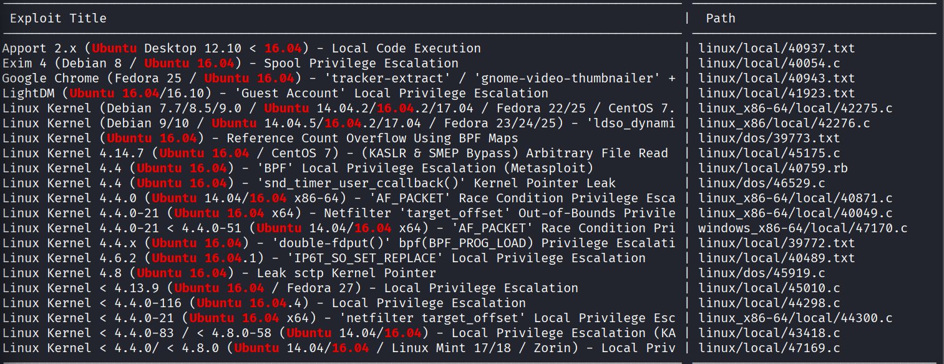944x364 pixels.
Task: Click path linux/dos/39773.txt
Action: coord(769,138)
